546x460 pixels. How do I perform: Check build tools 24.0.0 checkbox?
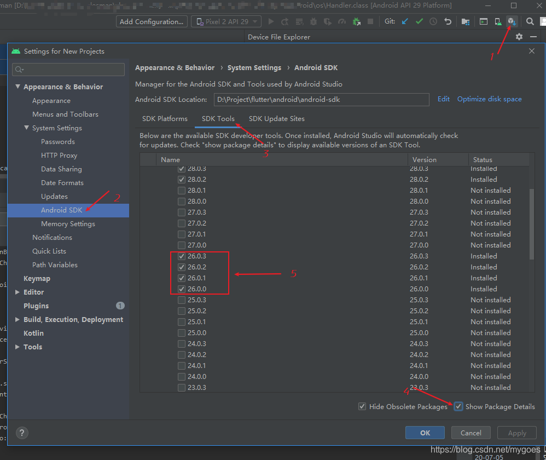click(x=182, y=377)
